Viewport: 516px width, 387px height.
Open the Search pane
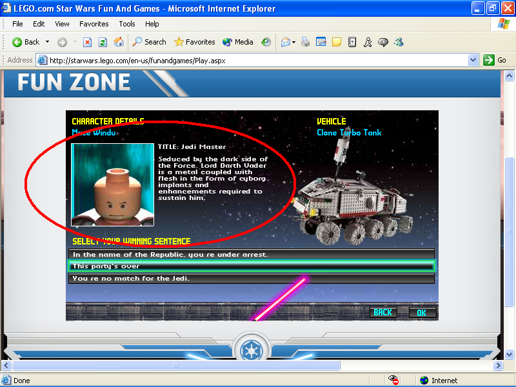[149, 42]
